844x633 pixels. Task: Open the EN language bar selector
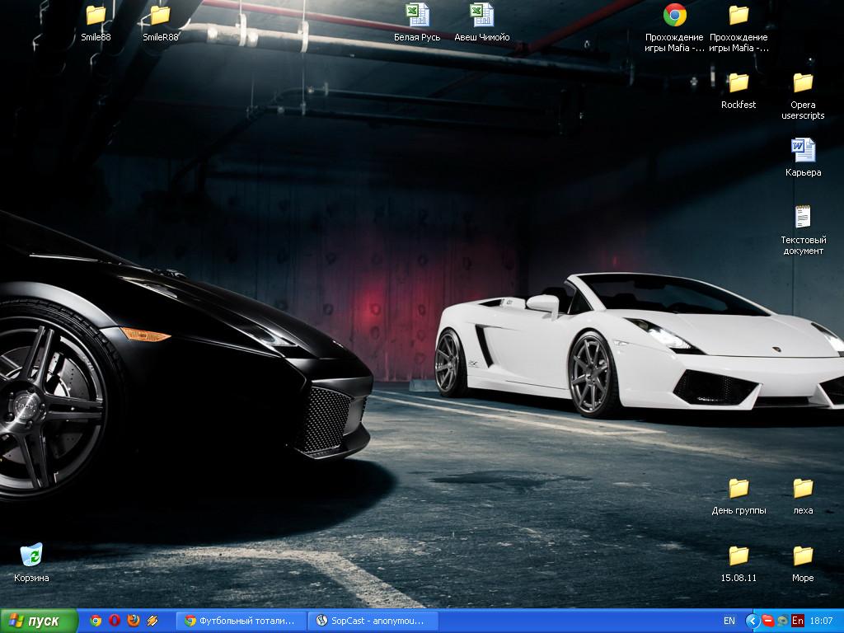point(729,621)
